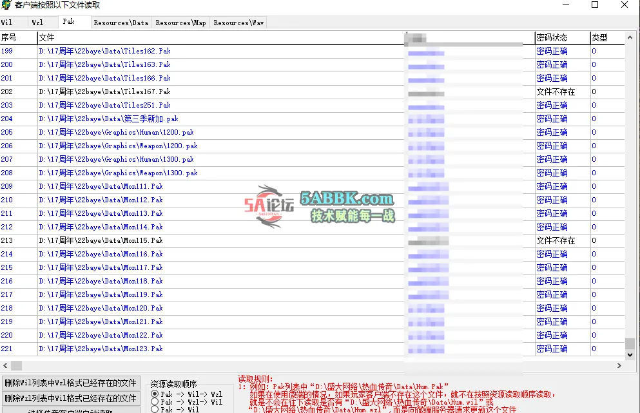Select file row Mon113.Pak
The height and width of the screenshot is (413, 640).
tap(312, 213)
